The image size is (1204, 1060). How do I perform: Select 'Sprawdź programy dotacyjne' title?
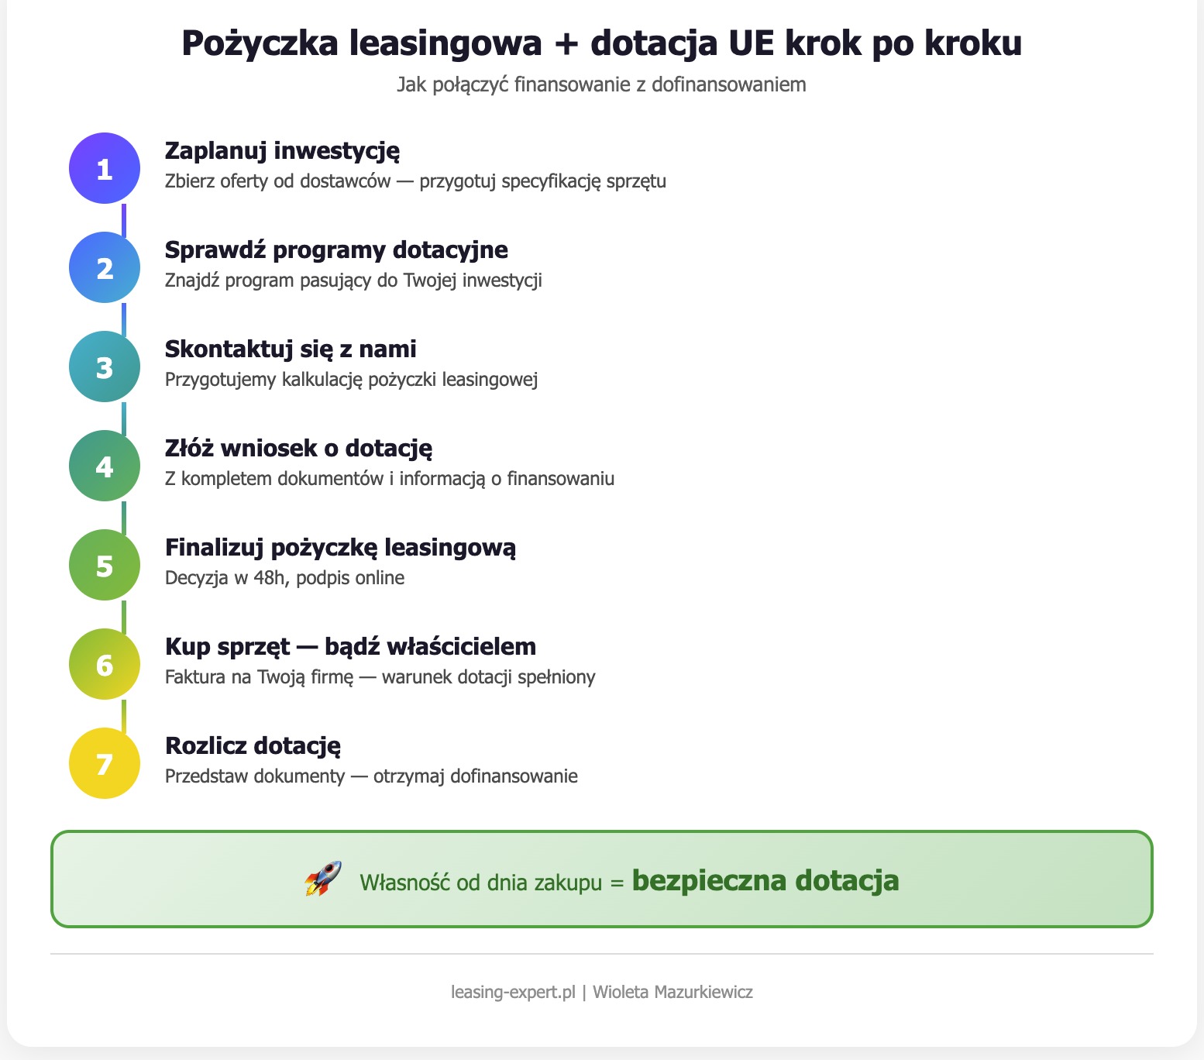pos(335,250)
